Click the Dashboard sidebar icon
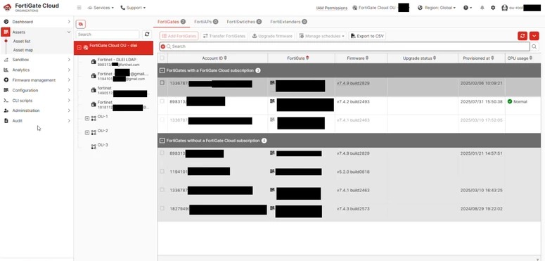This screenshot has height=261, width=545. tap(6, 22)
